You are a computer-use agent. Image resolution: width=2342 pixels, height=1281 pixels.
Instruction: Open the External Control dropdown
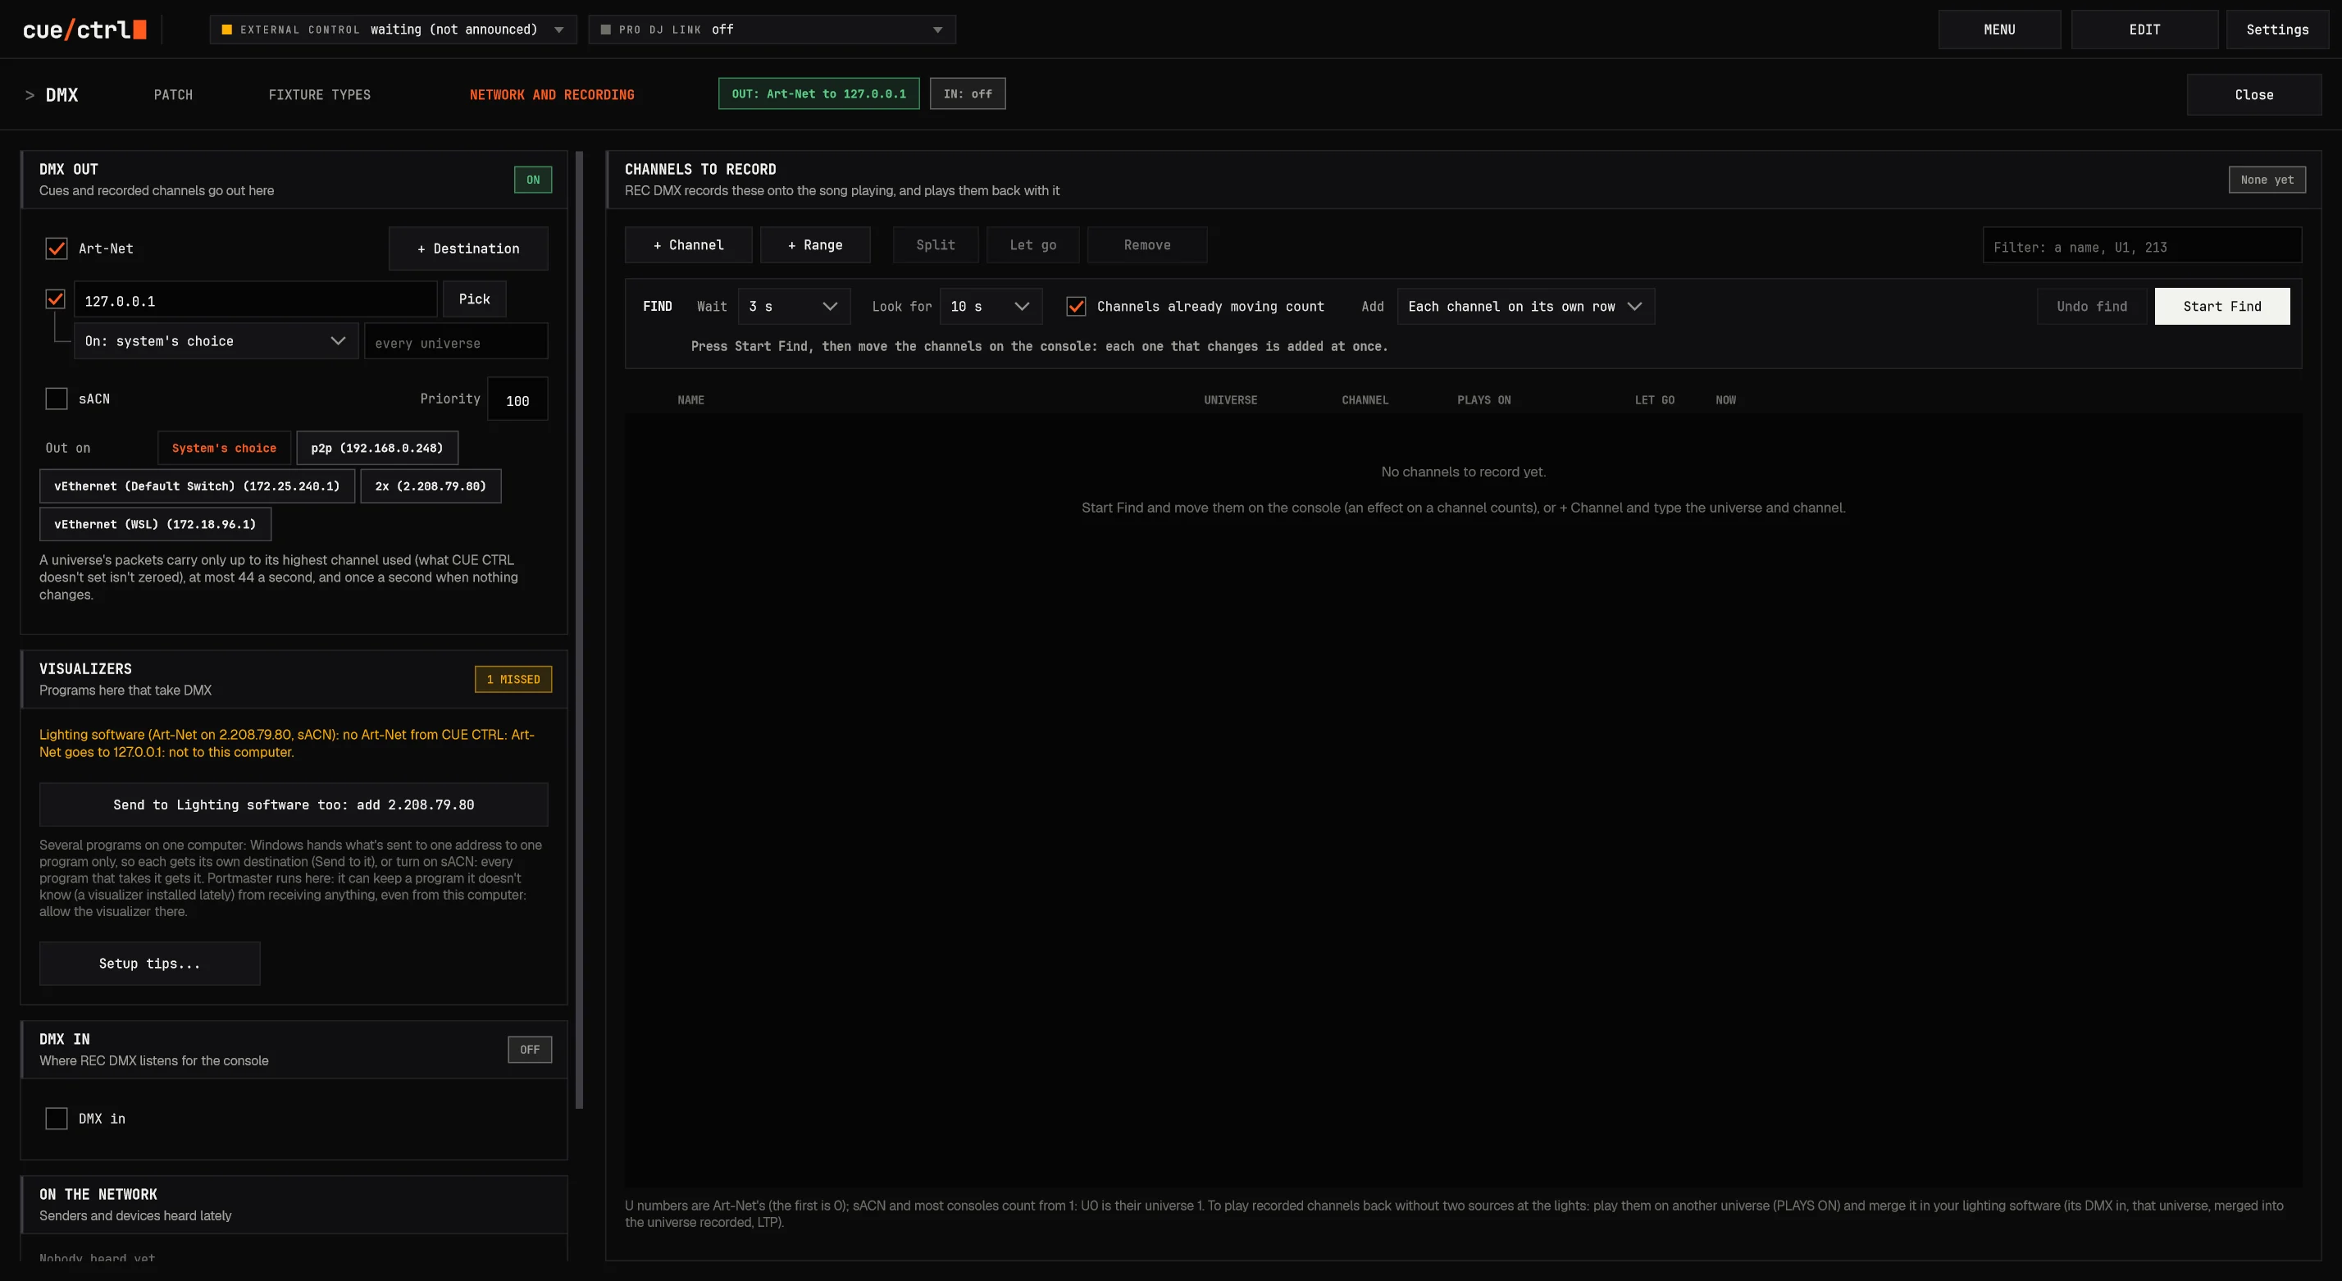click(x=393, y=29)
